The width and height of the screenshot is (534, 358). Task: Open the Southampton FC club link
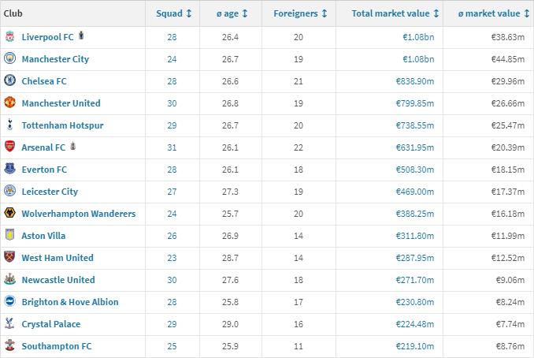(x=57, y=346)
